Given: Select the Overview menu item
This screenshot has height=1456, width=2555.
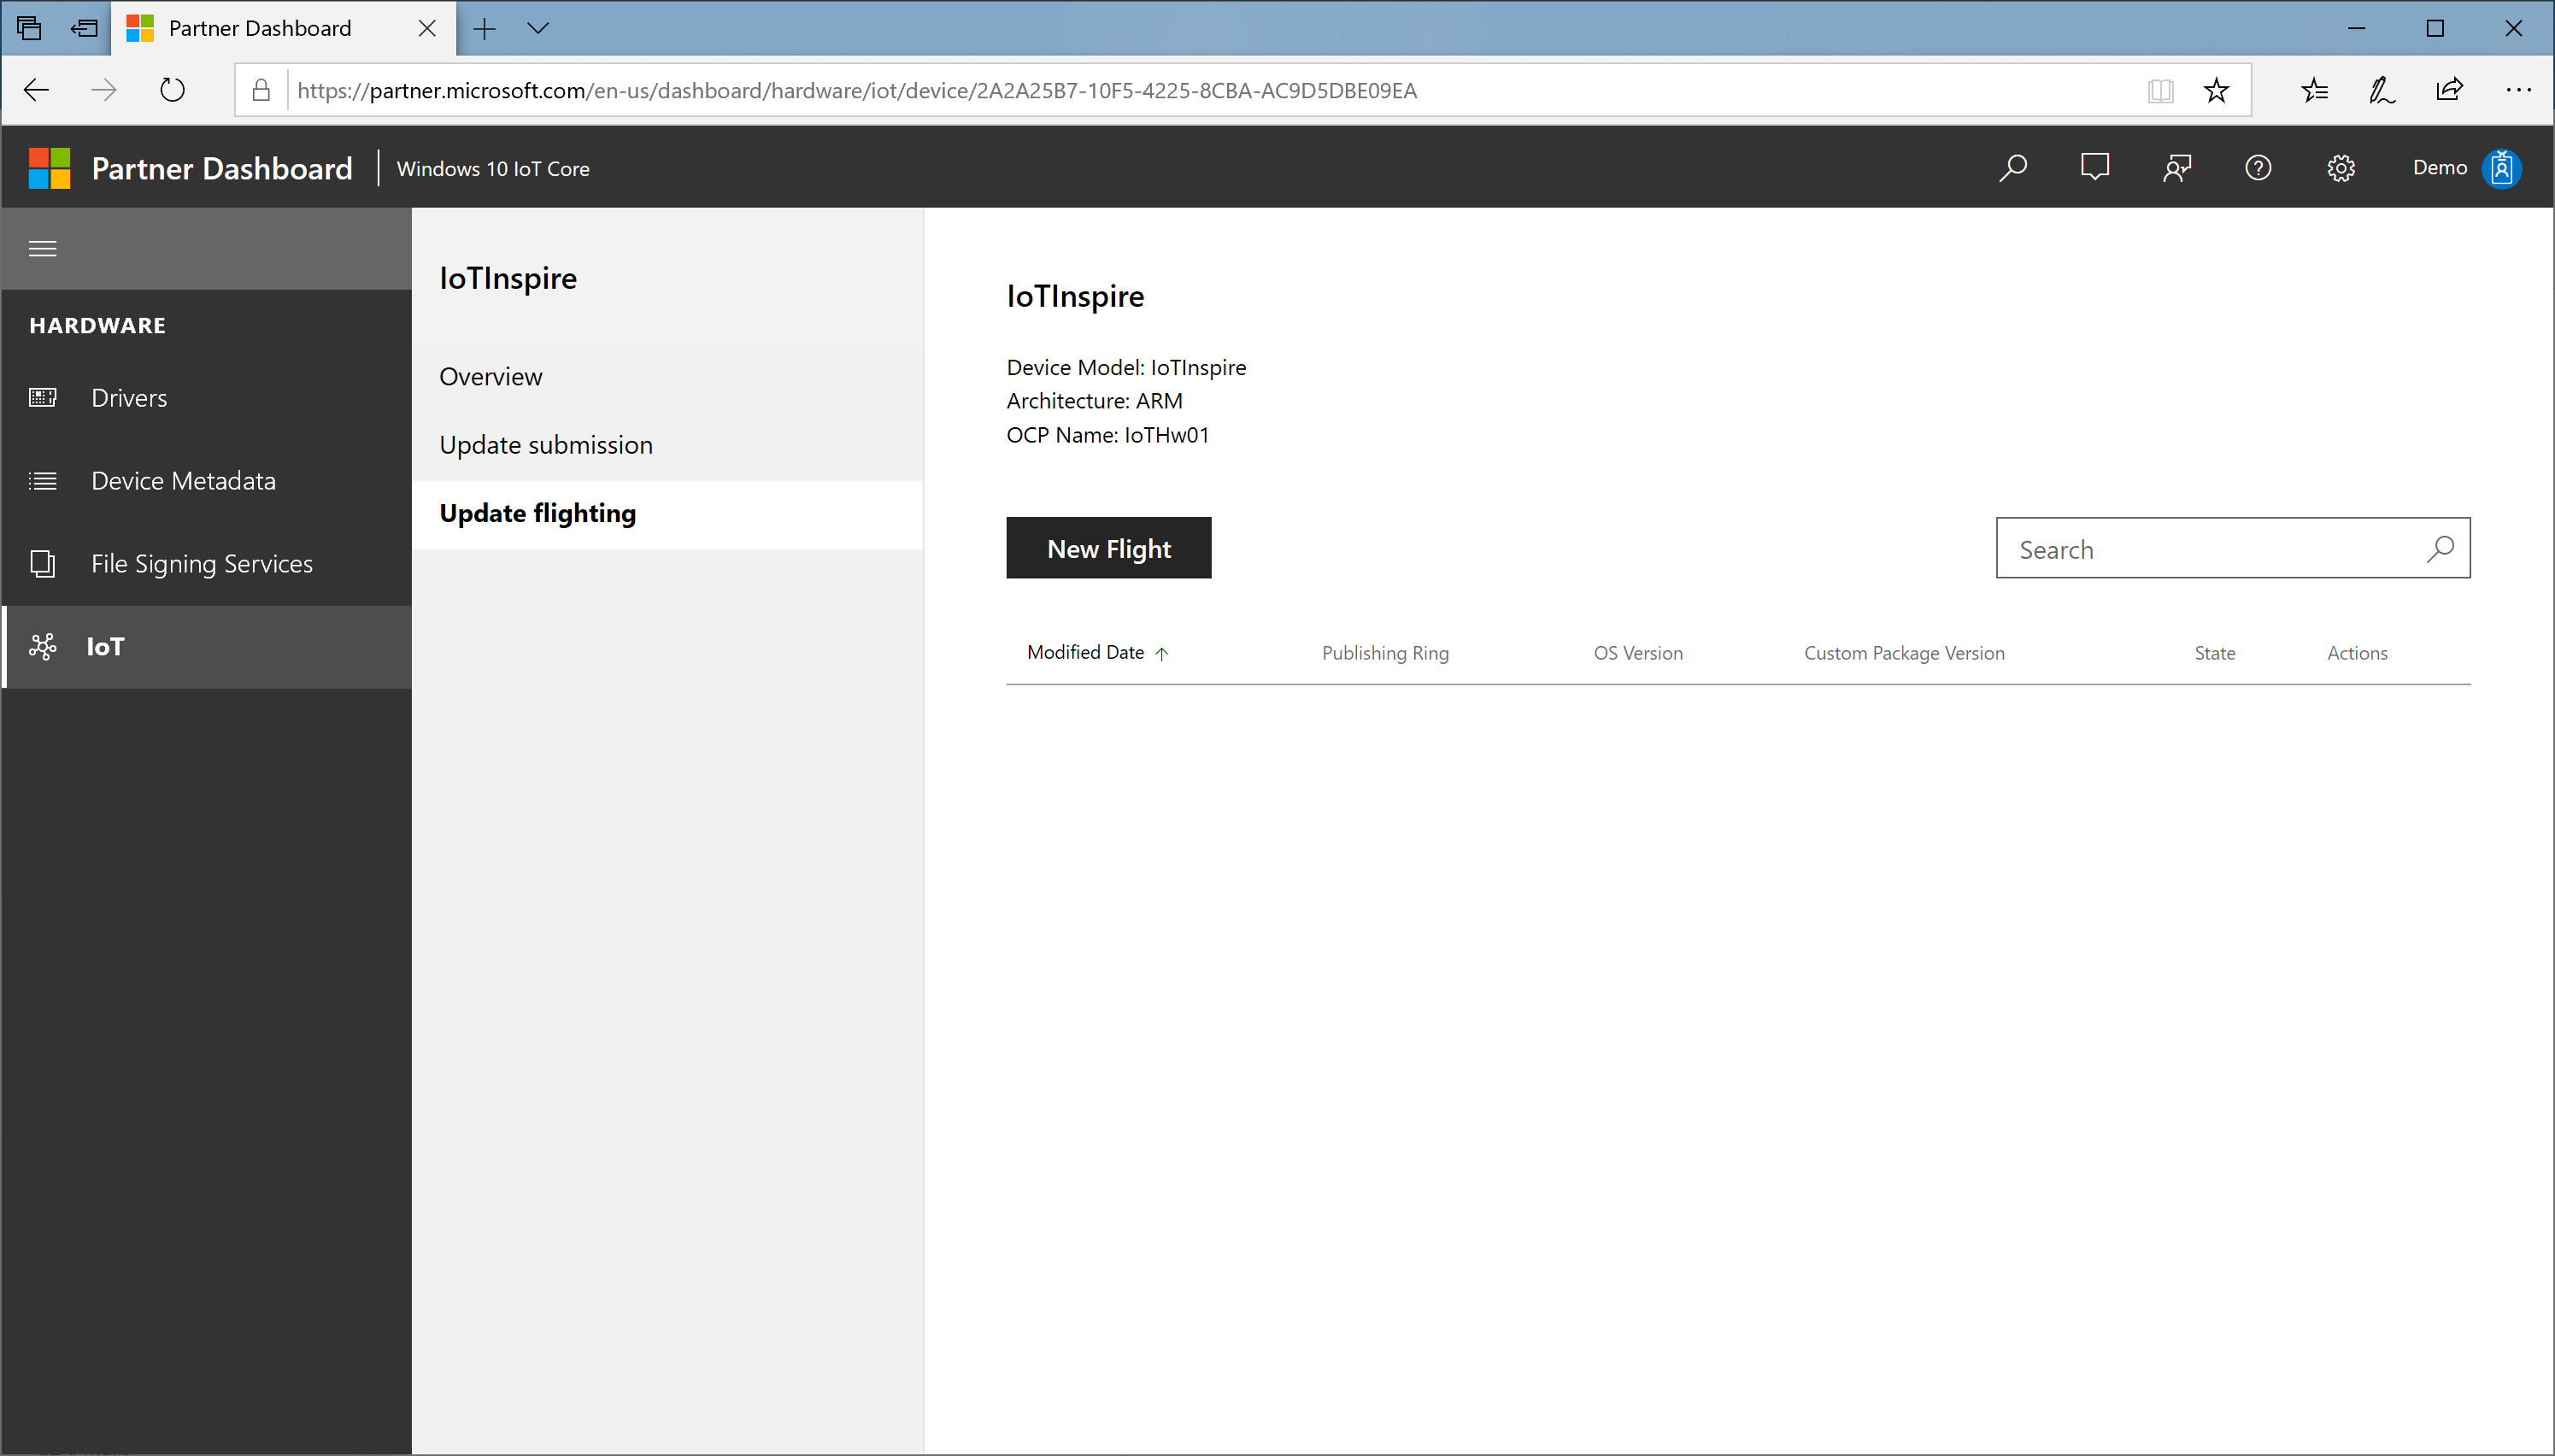Looking at the screenshot, I should point(491,375).
